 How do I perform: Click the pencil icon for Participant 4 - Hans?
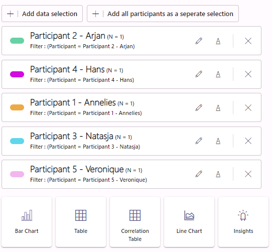click(x=199, y=74)
